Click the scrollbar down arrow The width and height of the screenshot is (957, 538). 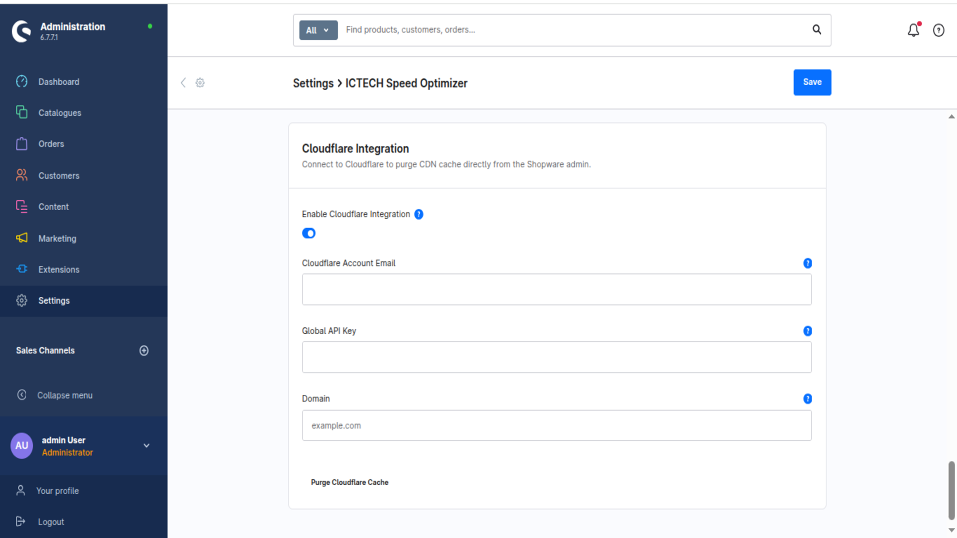coord(951,530)
